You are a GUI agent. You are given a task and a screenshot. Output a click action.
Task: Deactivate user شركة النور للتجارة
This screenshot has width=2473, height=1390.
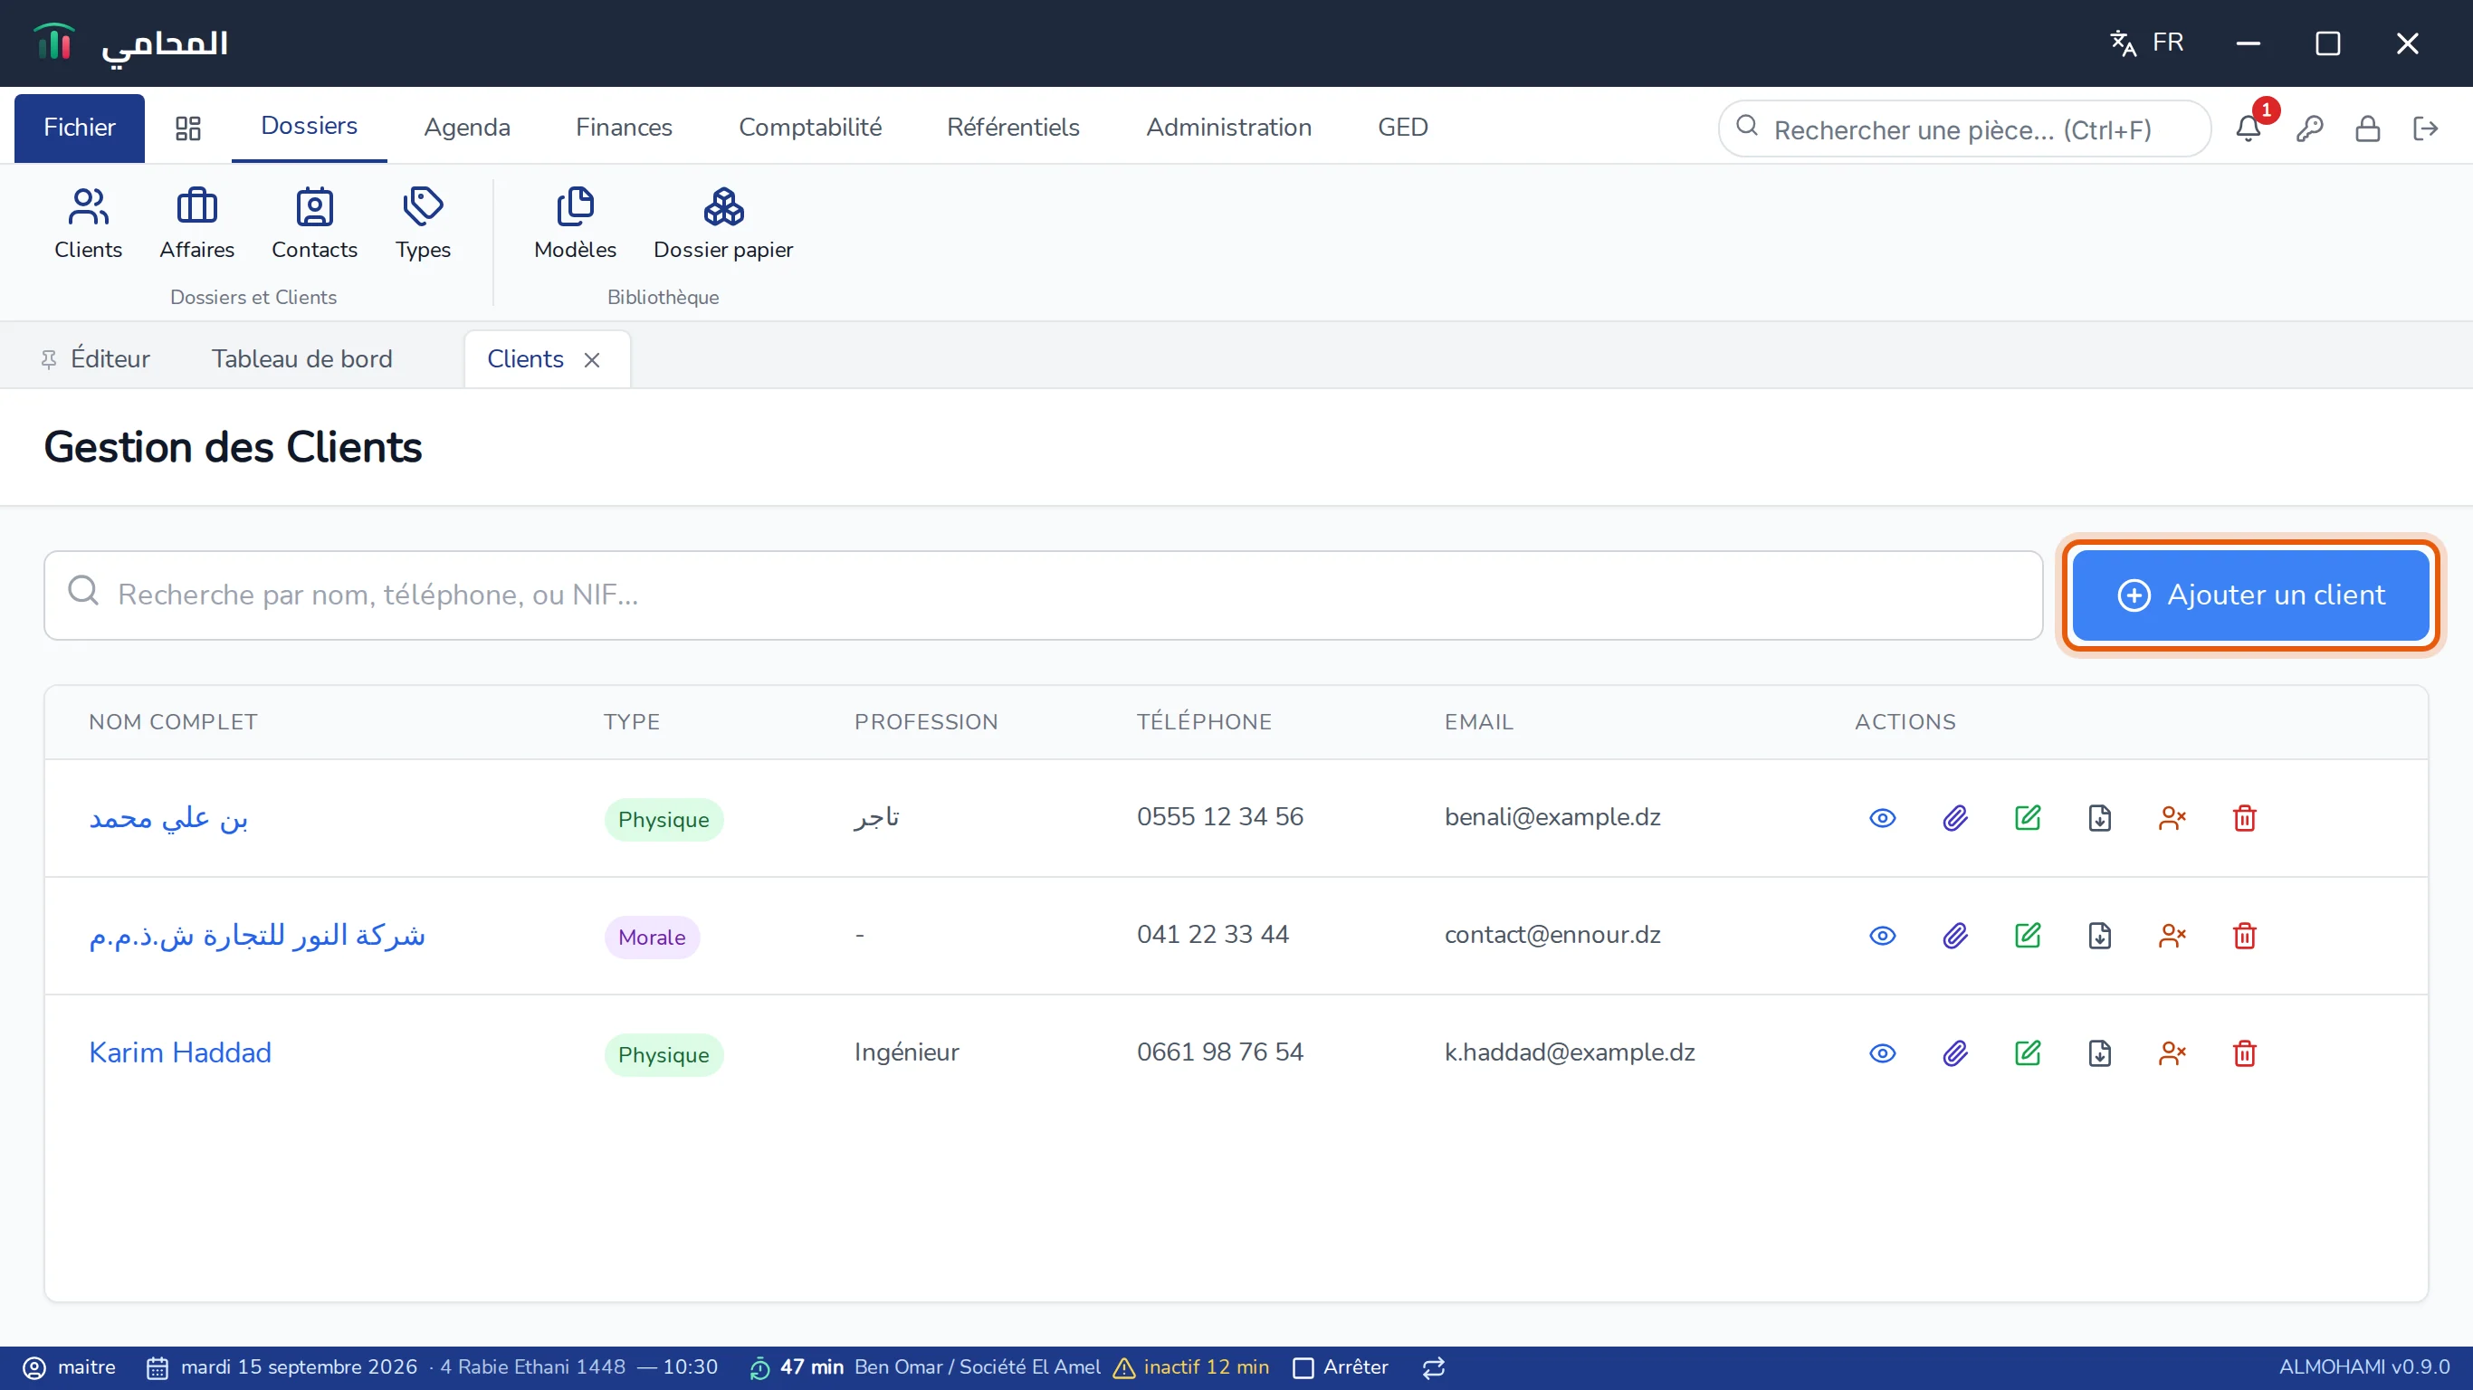[x=2172, y=936]
